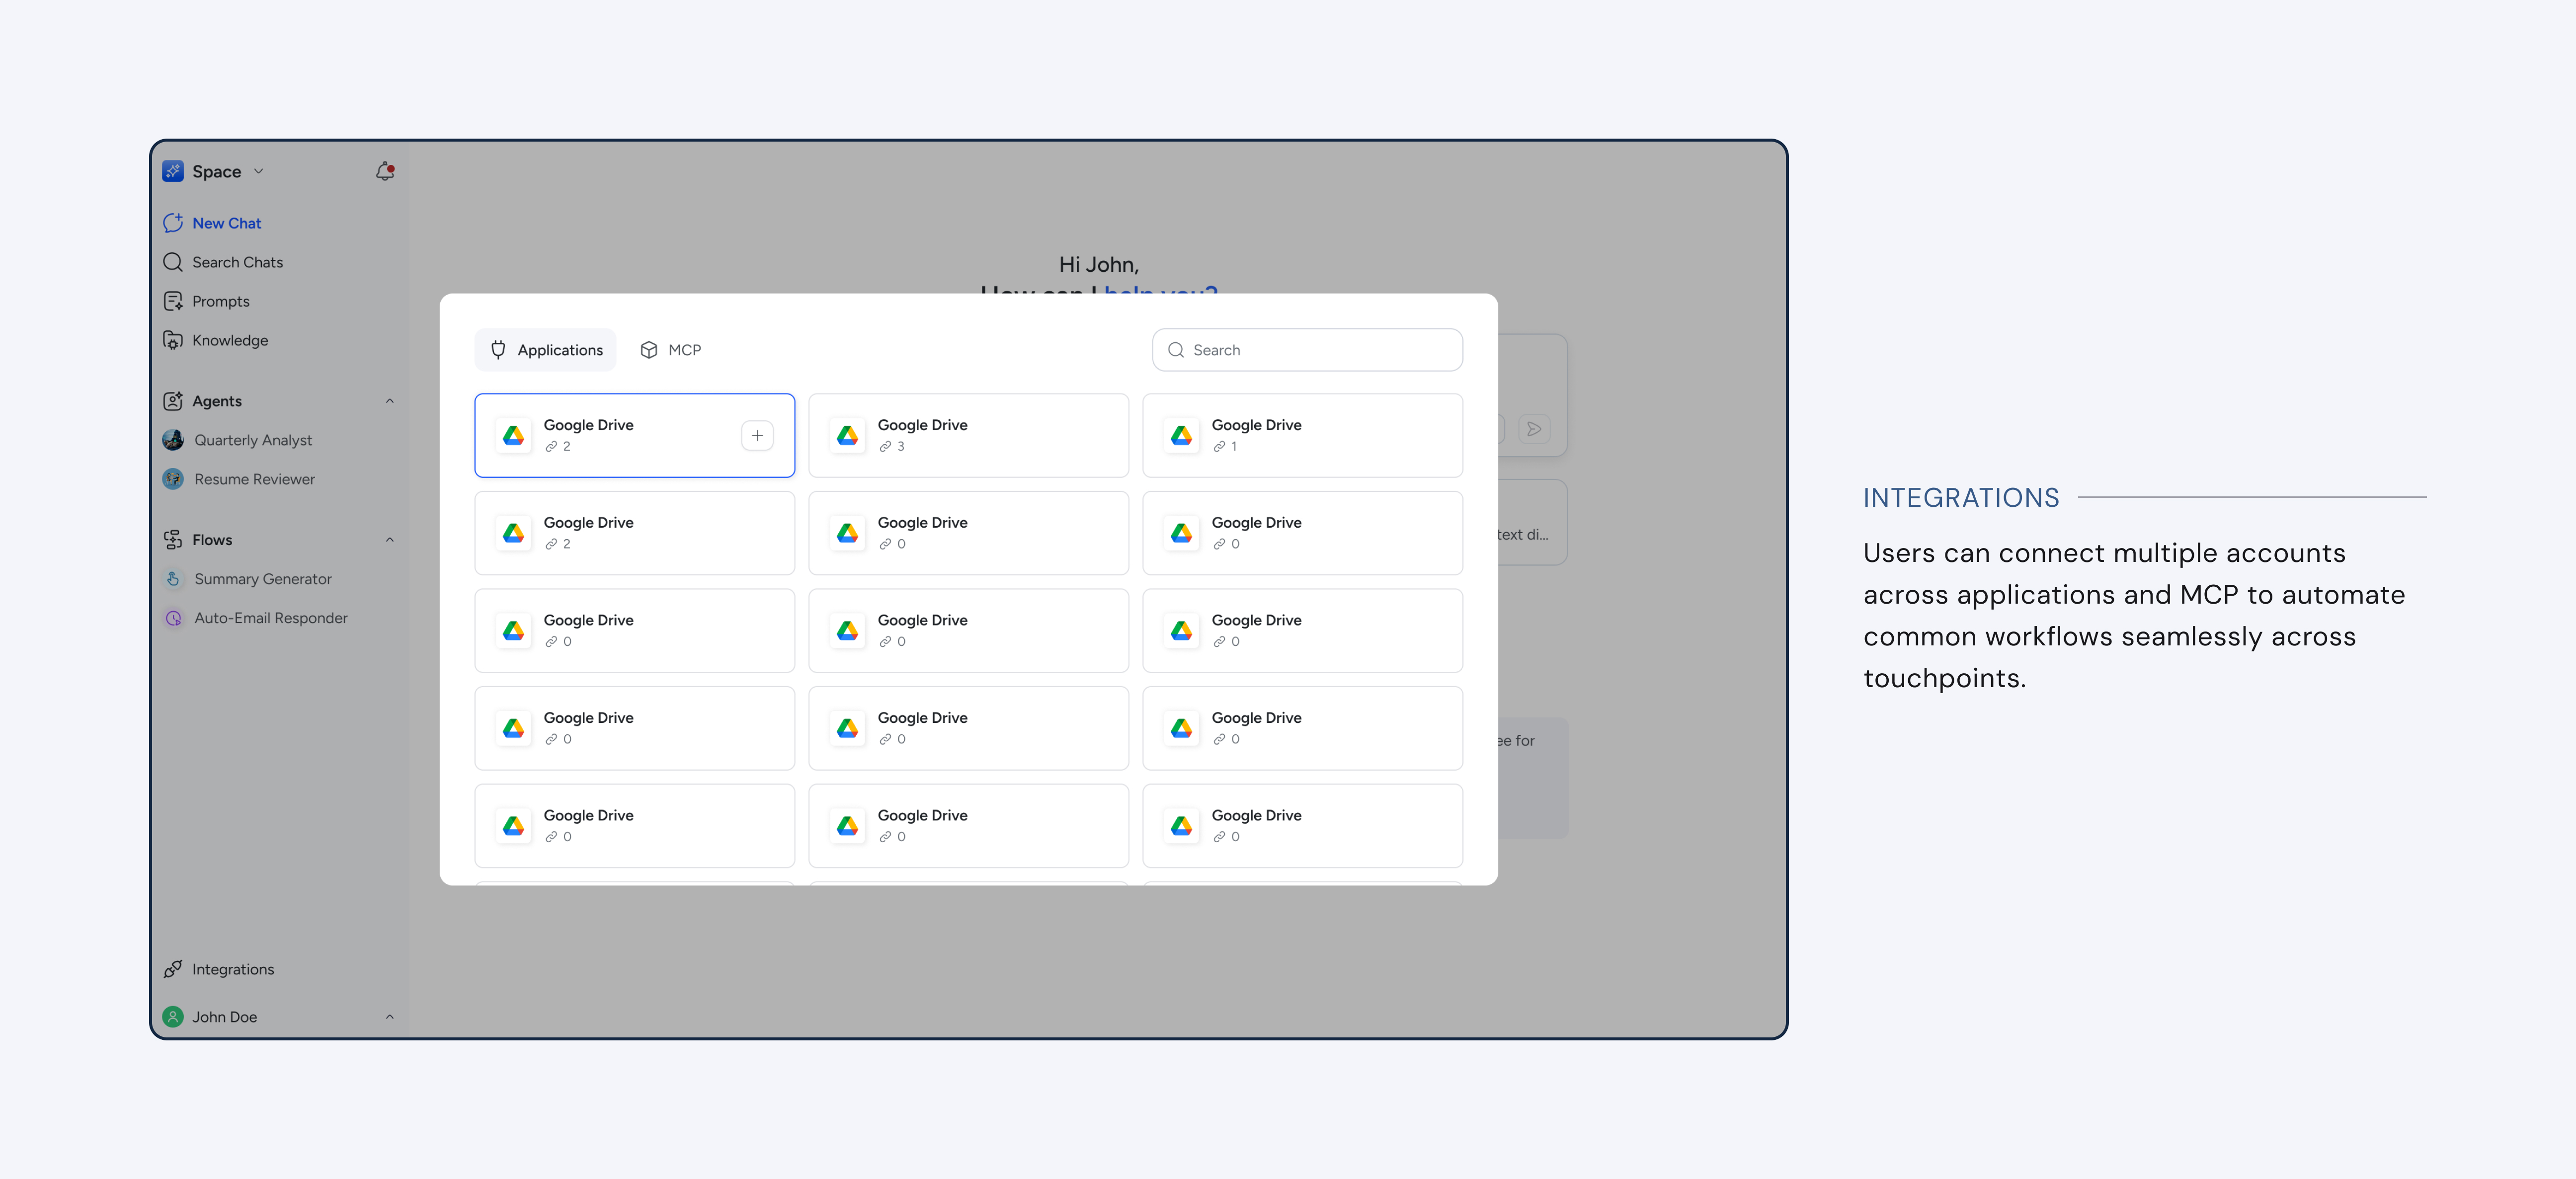Click the integrations Search field

coord(1306,349)
